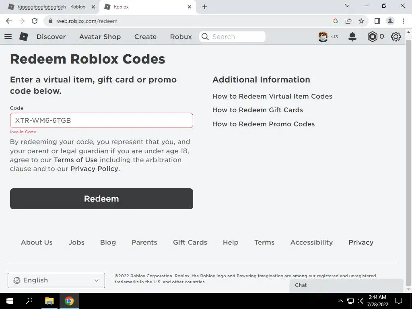This screenshot has width=412, height=309.
Task: View site information lock icon
Action: coord(51,21)
